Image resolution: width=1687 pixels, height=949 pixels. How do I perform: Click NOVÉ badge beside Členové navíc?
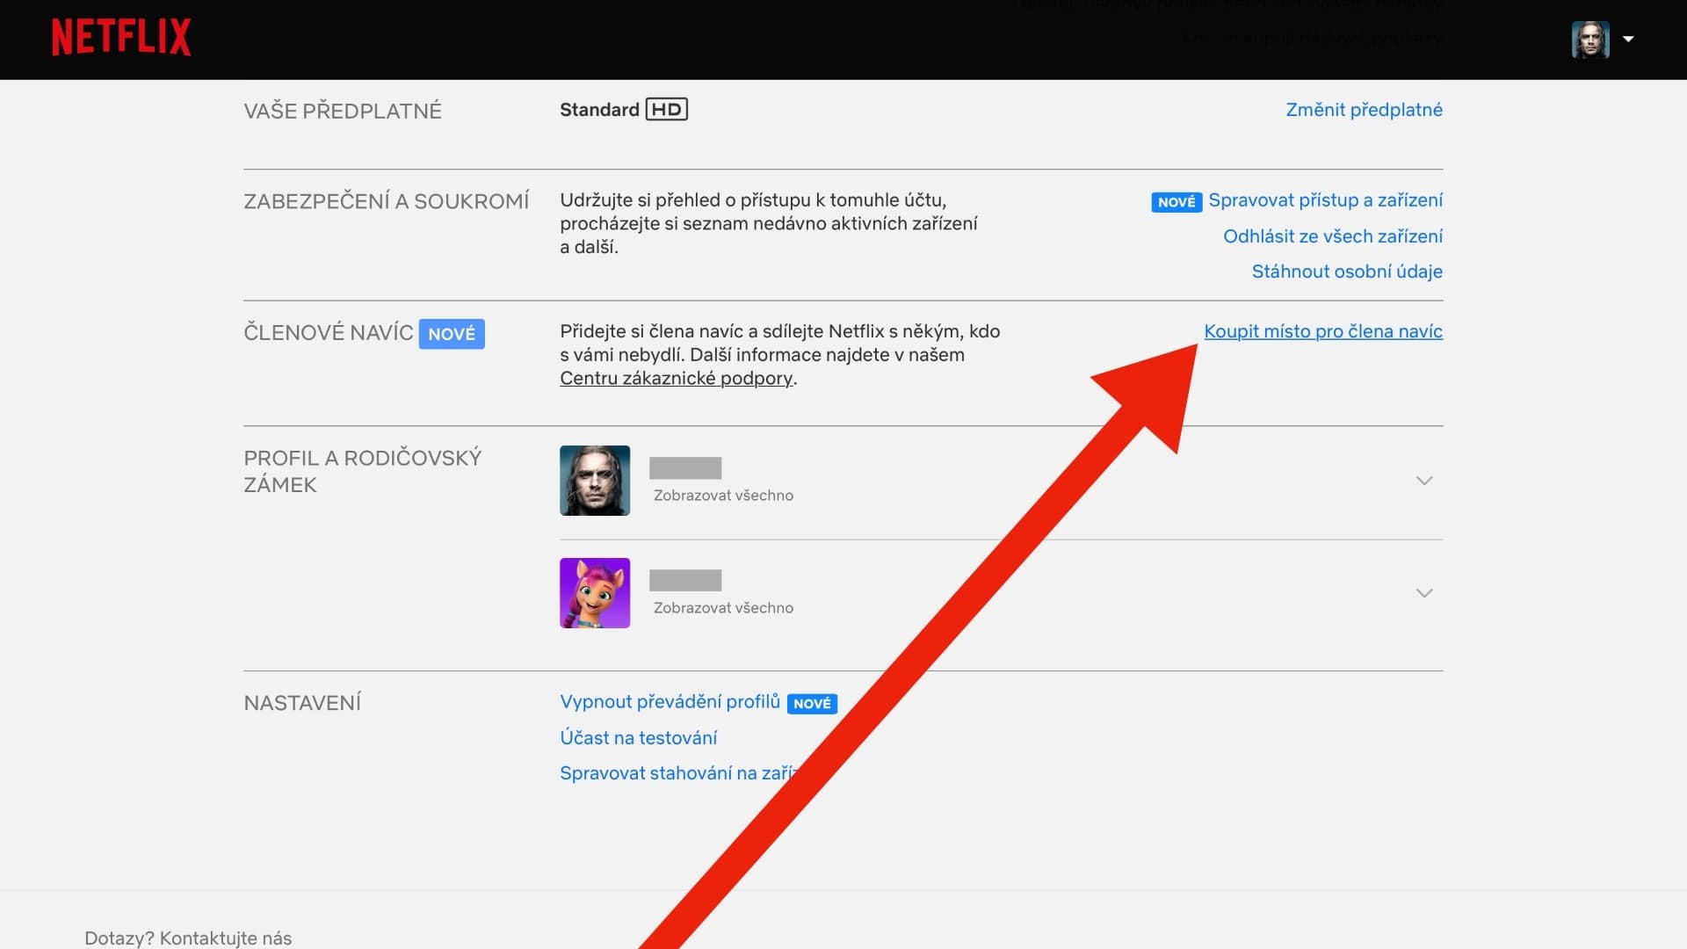pos(452,334)
